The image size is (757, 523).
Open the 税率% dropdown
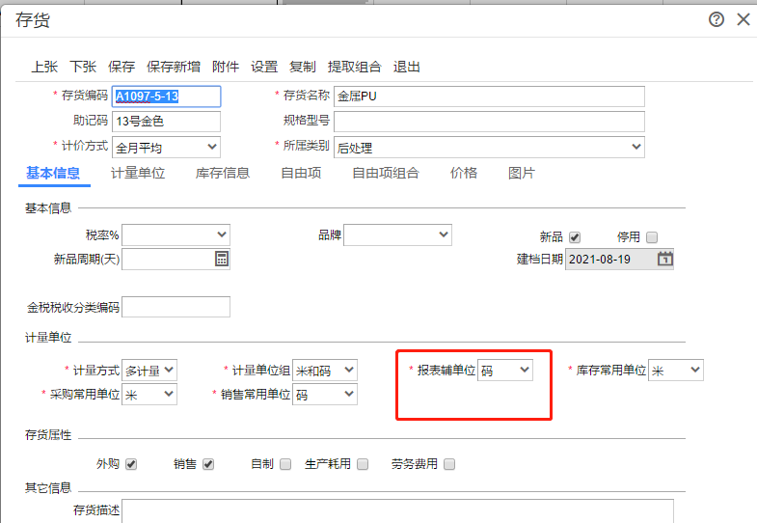click(176, 234)
